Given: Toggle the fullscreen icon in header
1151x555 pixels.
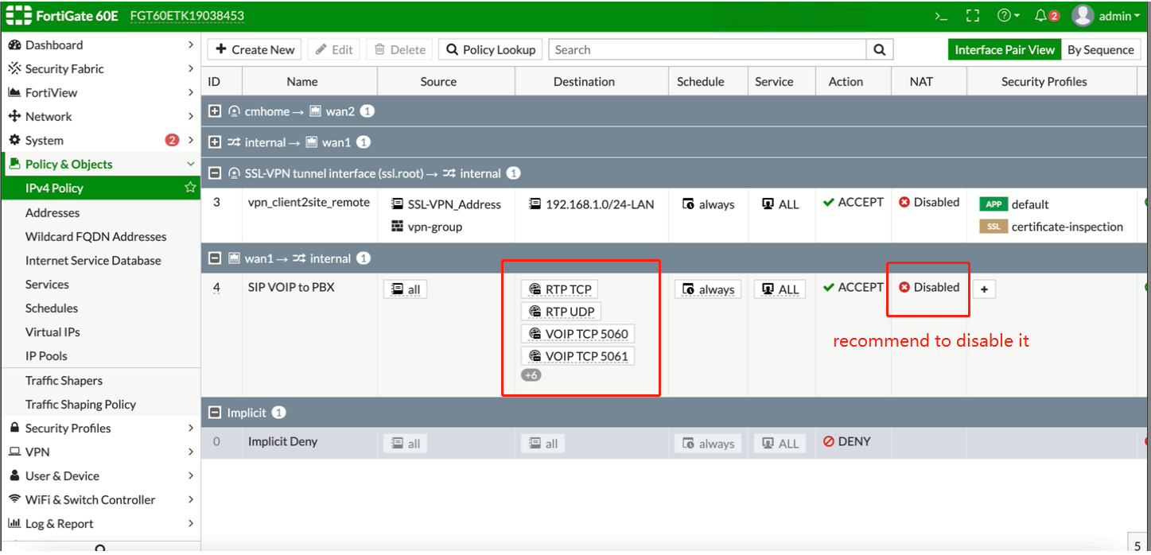Looking at the screenshot, I should coord(972,16).
